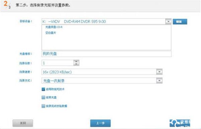Click the burn copies number field showing 1
This screenshot has height=129, width=201.
pyautogui.click(x=58, y=63)
